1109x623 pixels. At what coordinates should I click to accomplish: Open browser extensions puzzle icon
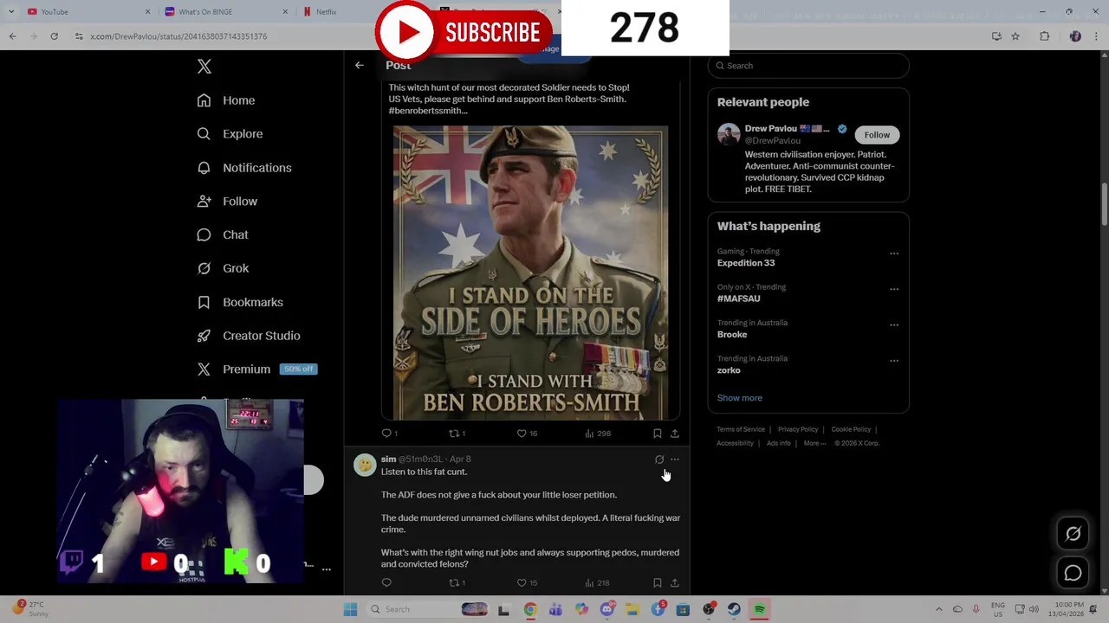1044,36
